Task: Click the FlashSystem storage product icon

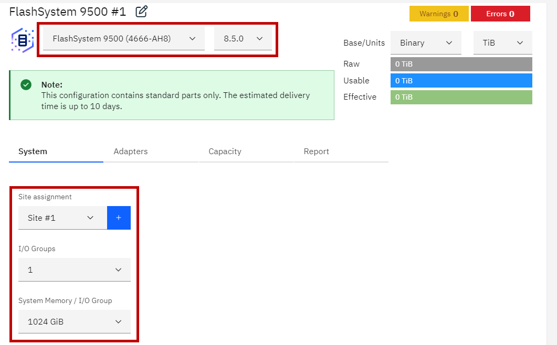Action: 23,40
